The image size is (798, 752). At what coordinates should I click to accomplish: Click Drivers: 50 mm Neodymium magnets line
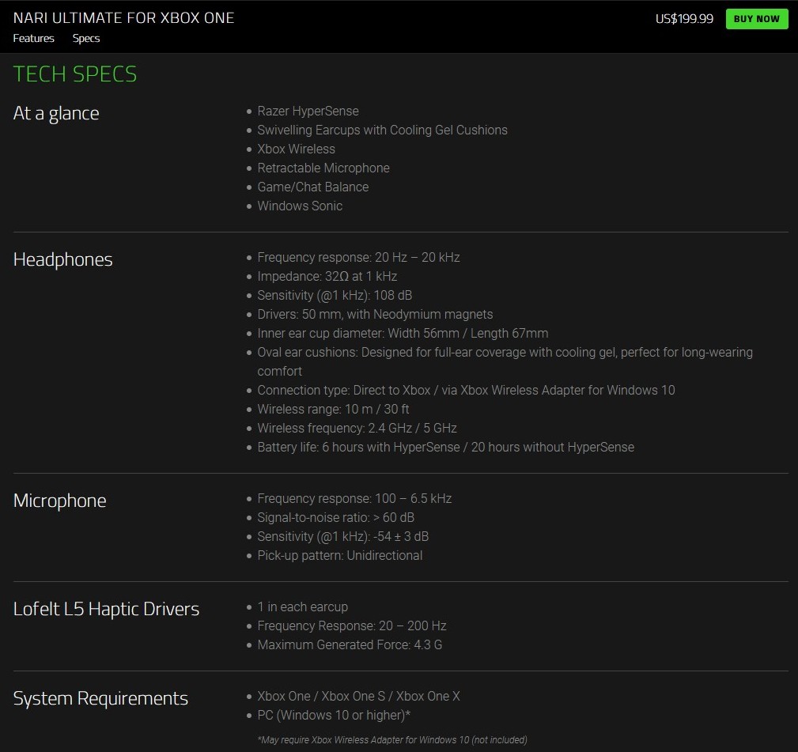(375, 315)
